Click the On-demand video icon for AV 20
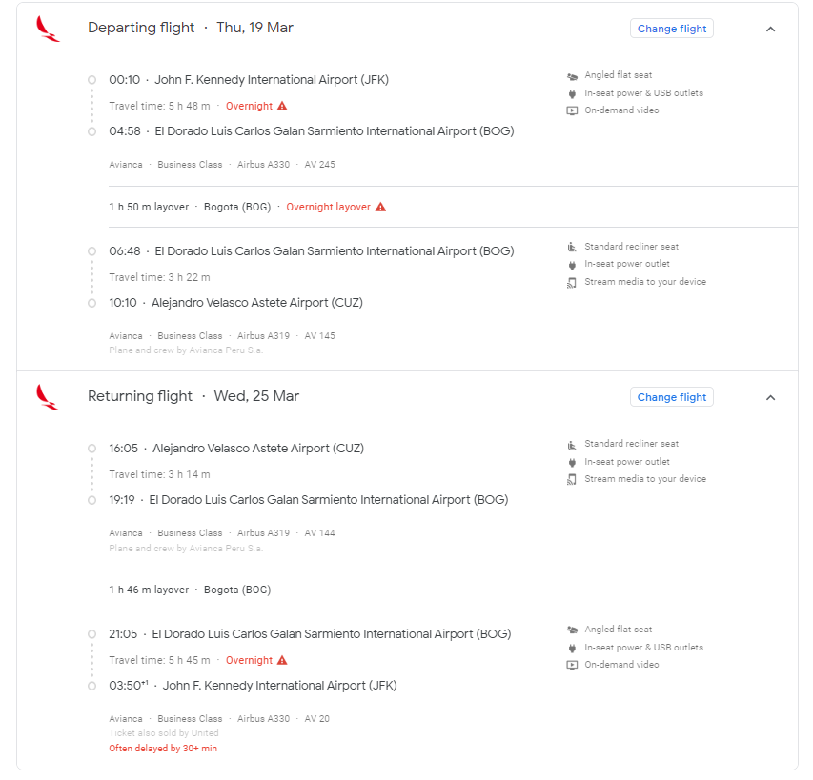Screen dimensions: 813x780 (572, 665)
